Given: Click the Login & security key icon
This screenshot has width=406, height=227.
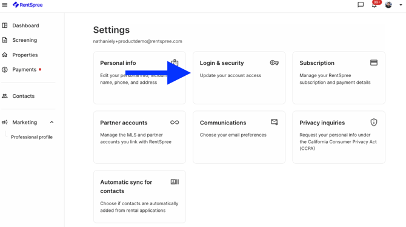Looking at the screenshot, I should coord(275,63).
